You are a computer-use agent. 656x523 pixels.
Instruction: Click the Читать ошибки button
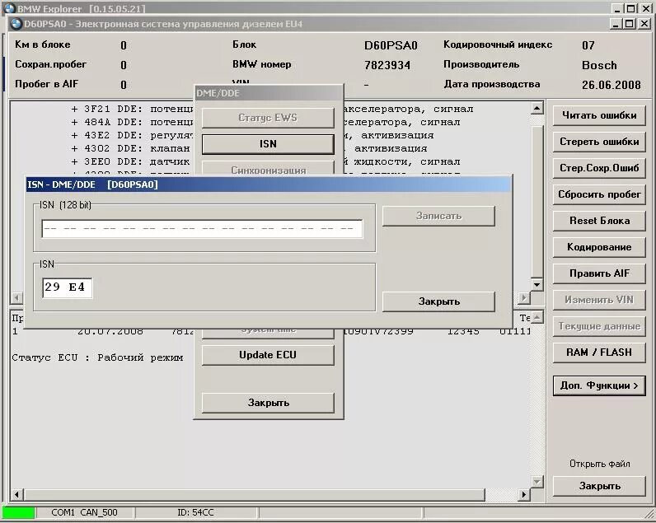pyautogui.click(x=599, y=116)
